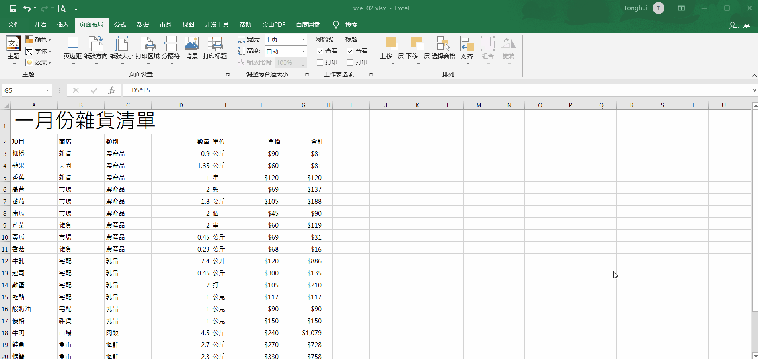Open the Width (宽度) dropdown
Image resolution: width=758 pixels, height=359 pixels.
(x=303, y=39)
